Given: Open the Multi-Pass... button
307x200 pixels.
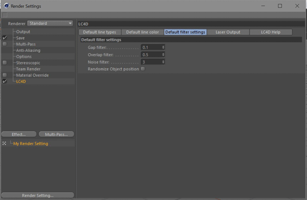Looking at the screenshot, I should (57, 134).
